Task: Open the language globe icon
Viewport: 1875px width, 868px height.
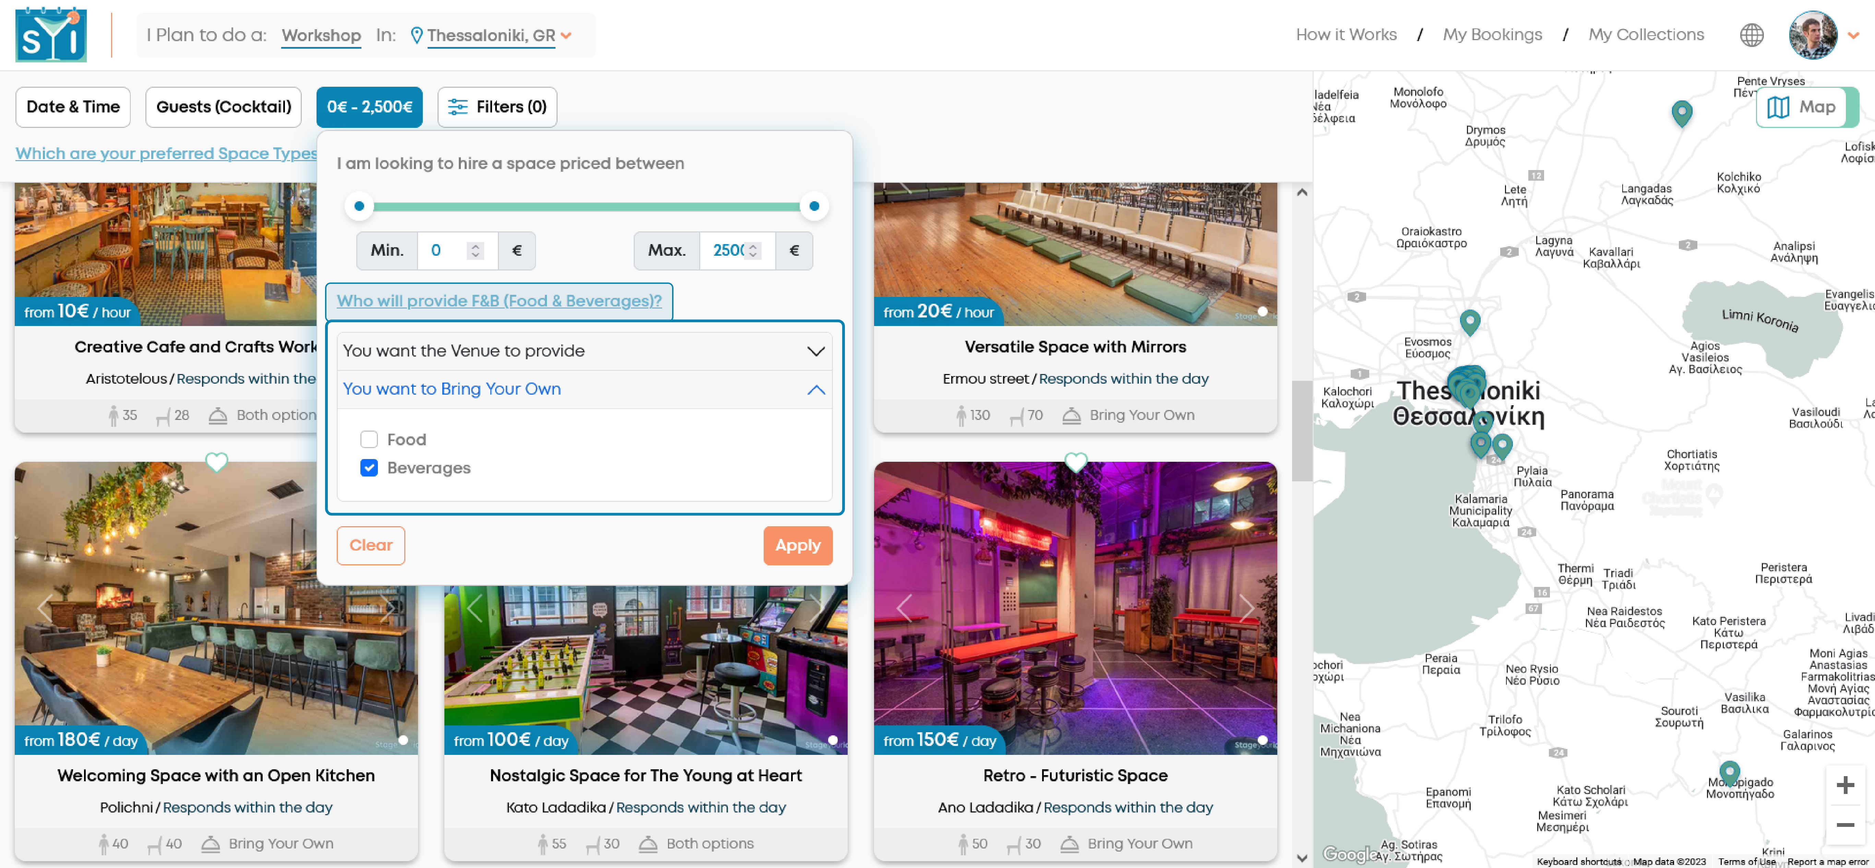Action: pos(1751,35)
